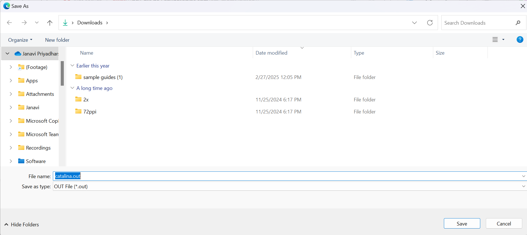The height and width of the screenshot is (235, 527).
Task: Go back using the Back arrow
Action: click(x=10, y=23)
